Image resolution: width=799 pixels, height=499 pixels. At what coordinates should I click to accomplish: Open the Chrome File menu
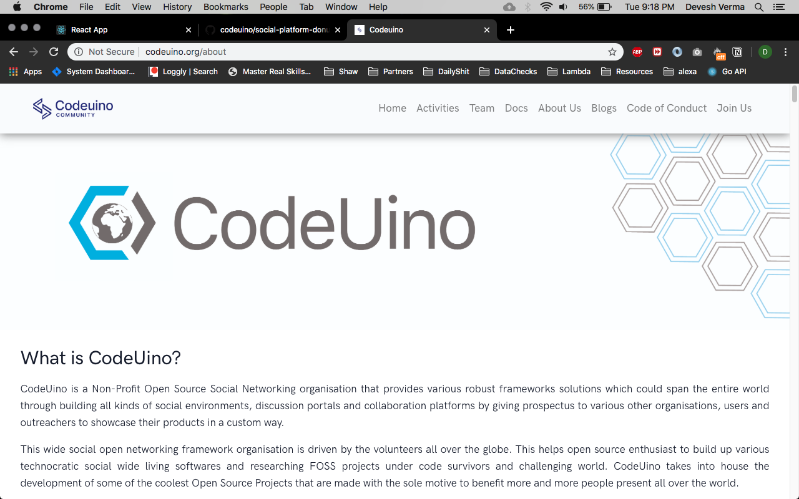click(x=86, y=7)
